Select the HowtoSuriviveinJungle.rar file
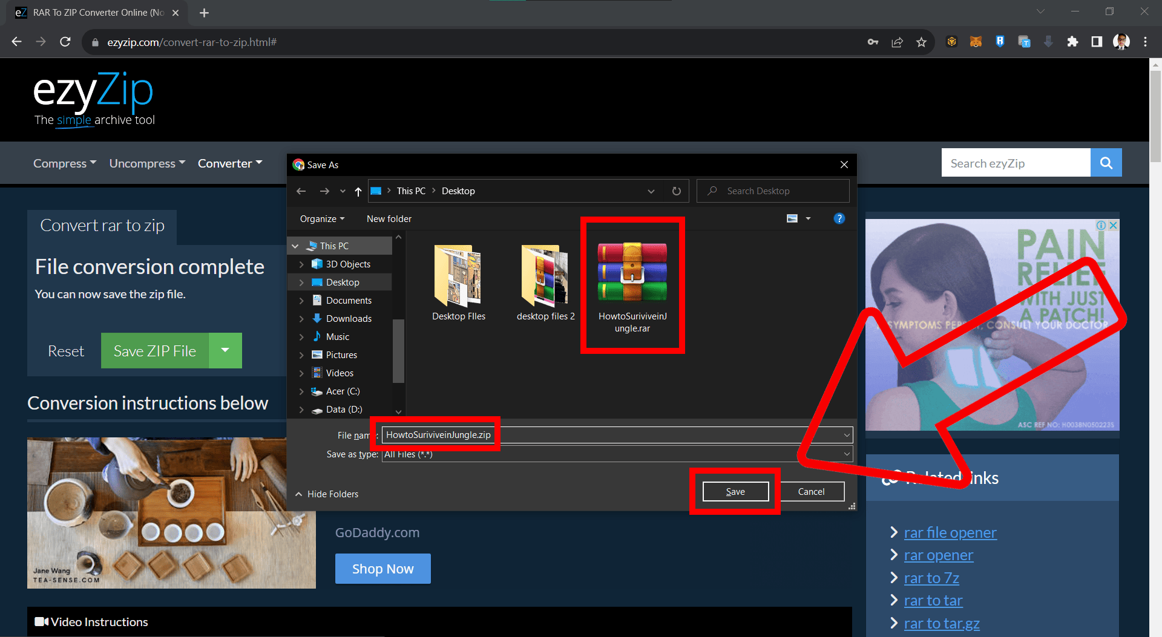The height and width of the screenshot is (637, 1162). point(632,278)
